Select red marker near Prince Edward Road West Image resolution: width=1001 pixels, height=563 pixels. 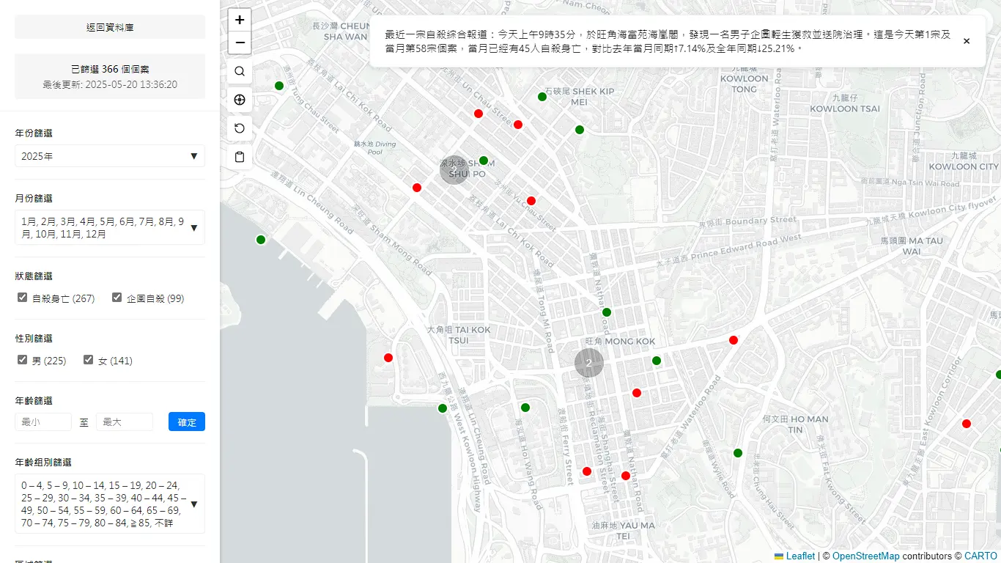[734, 340]
